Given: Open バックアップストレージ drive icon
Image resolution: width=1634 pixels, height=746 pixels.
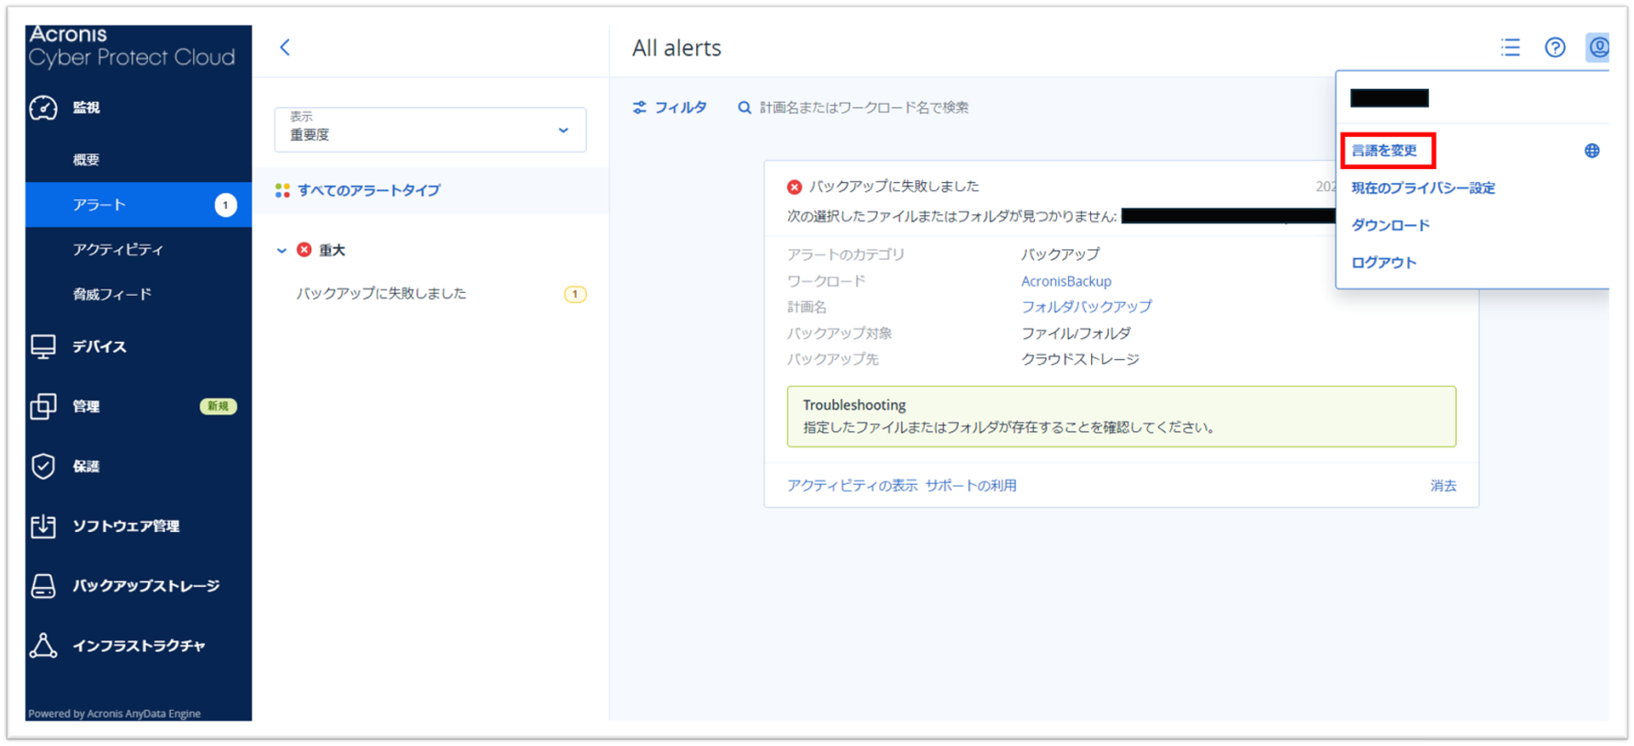Looking at the screenshot, I should pyautogui.click(x=43, y=585).
